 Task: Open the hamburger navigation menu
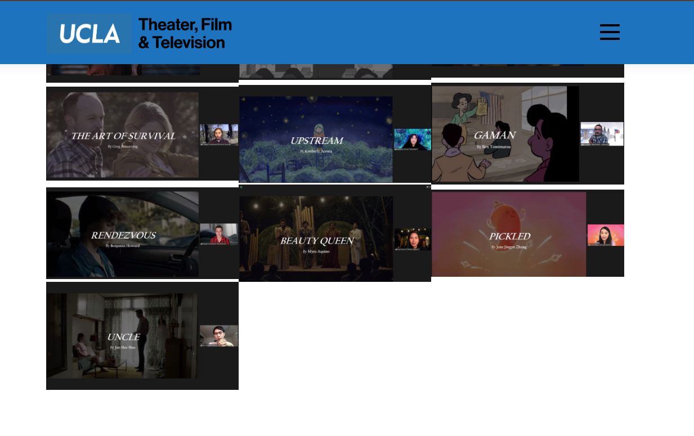click(x=610, y=32)
